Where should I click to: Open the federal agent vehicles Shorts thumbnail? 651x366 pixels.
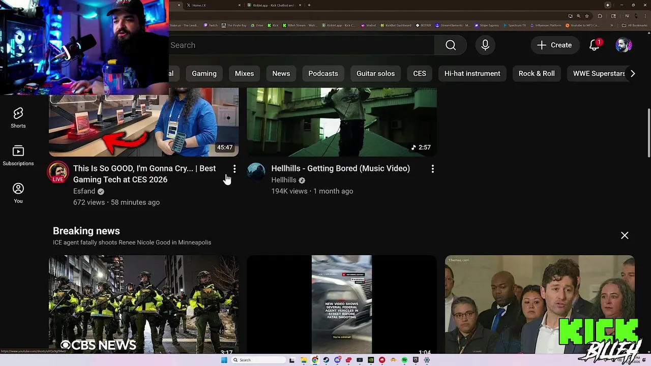(x=342, y=304)
